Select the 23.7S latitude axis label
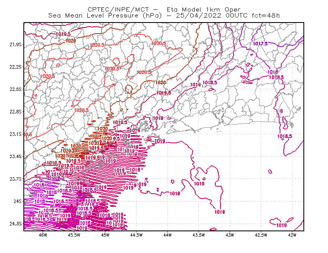The height and width of the screenshot is (253, 328). (x=16, y=179)
